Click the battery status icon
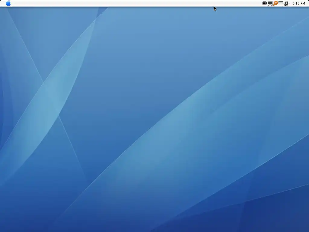The image size is (309, 232). pos(264,3)
